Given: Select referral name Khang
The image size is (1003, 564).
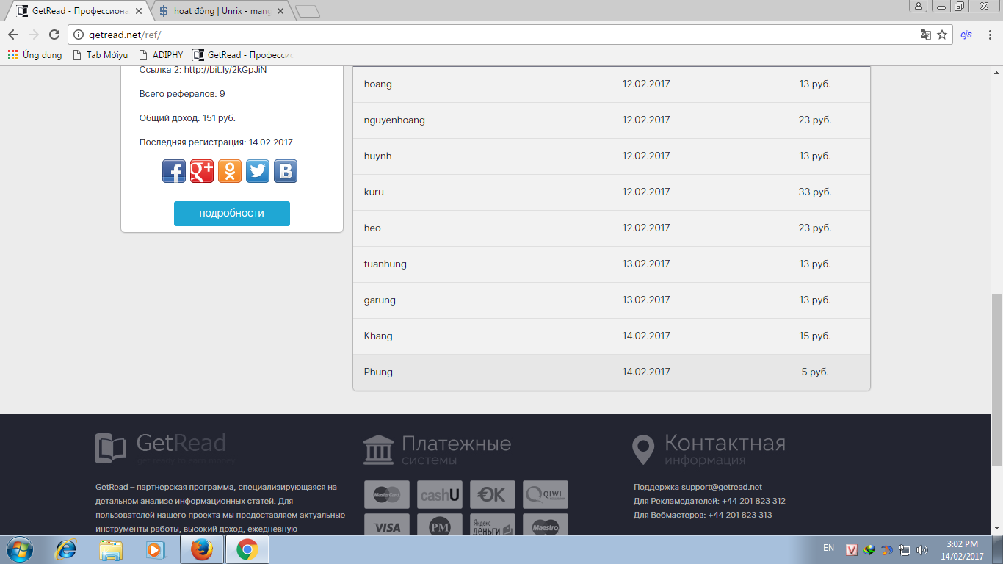Looking at the screenshot, I should 378,336.
